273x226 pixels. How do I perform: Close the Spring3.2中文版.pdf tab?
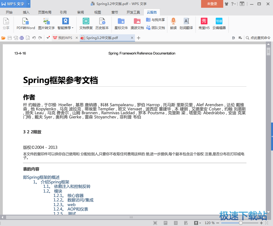[x=132, y=38]
